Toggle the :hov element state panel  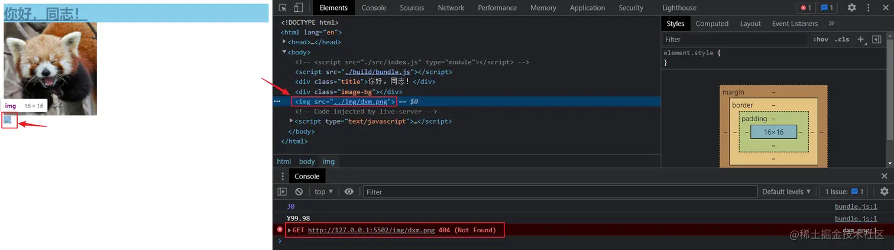pyautogui.click(x=820, y=39)
